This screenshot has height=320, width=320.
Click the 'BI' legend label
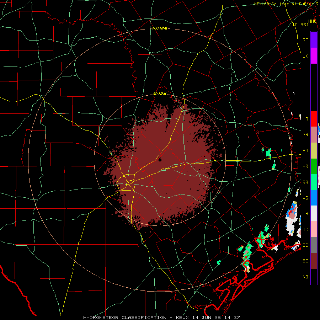point(305,261)
